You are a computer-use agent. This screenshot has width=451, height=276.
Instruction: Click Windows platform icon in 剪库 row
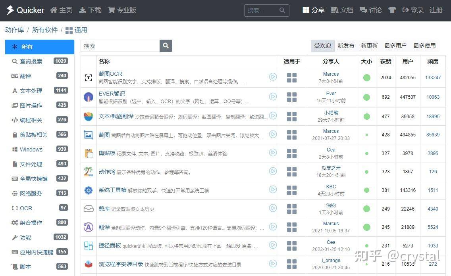tap(292, 209)
